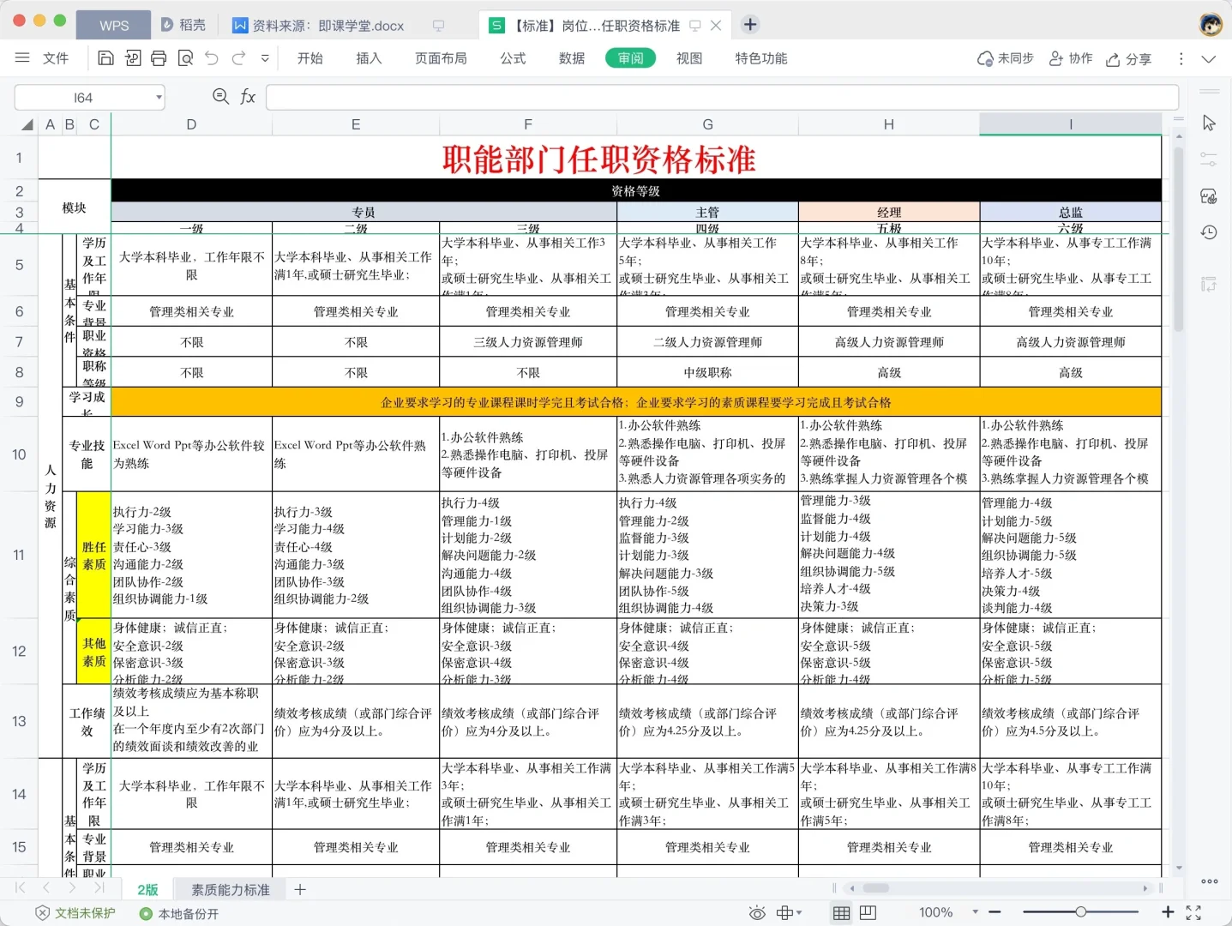Click the horizontal scrollbar right arrow

1147,889
